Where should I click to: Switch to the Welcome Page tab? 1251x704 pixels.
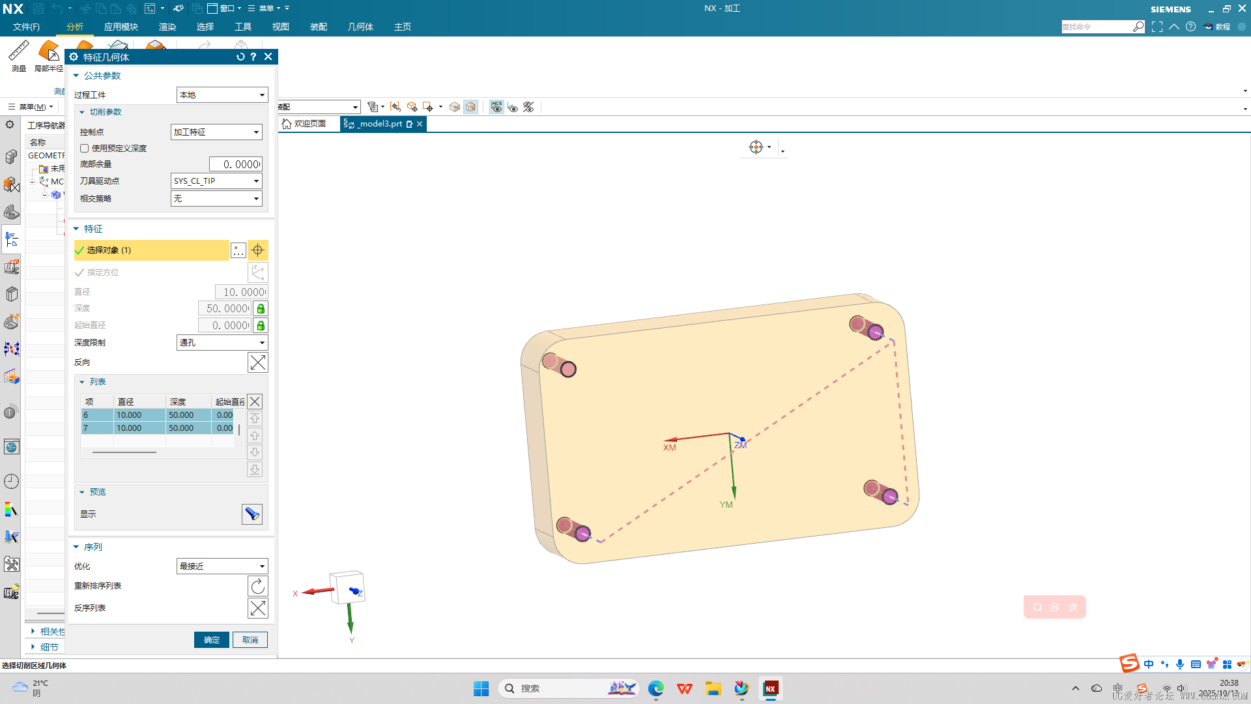305,124
